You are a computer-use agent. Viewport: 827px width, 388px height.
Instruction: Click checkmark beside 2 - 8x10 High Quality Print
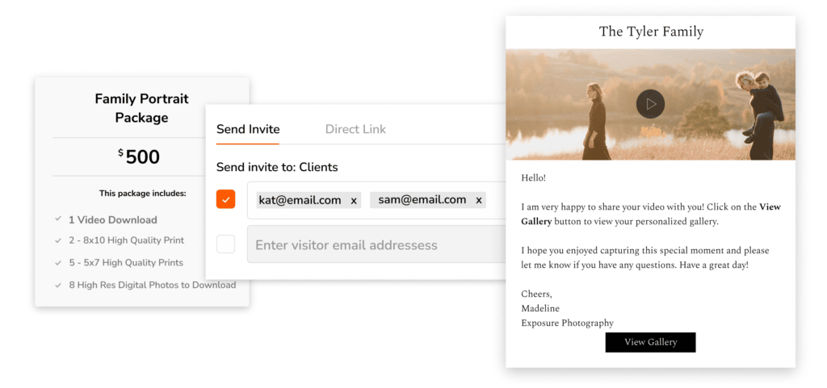point(58,240)
